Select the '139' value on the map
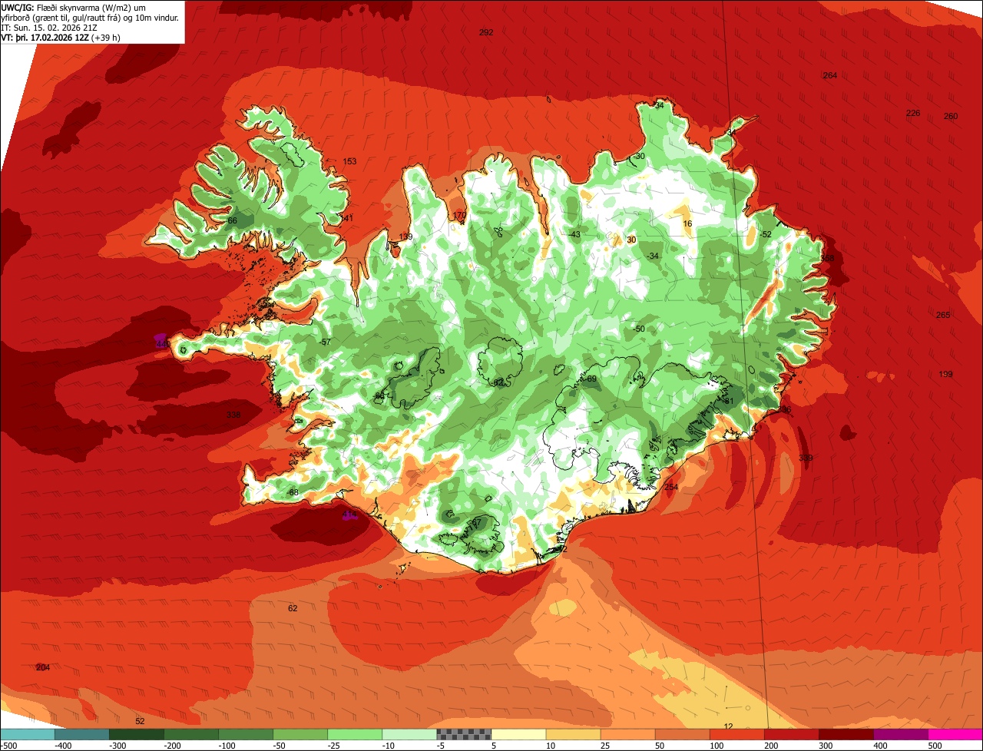This screenshot has height=751, width=983. 405,237
